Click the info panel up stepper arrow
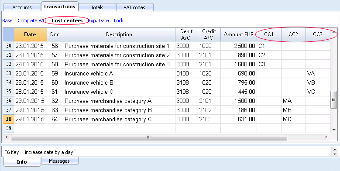Image resolution: width=340 pixels, height=171 pixels. click(x=334, y=150)
